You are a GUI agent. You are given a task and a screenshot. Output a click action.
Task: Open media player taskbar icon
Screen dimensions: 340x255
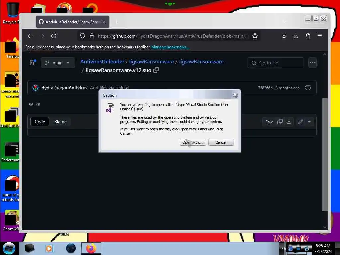click(49, 248)
